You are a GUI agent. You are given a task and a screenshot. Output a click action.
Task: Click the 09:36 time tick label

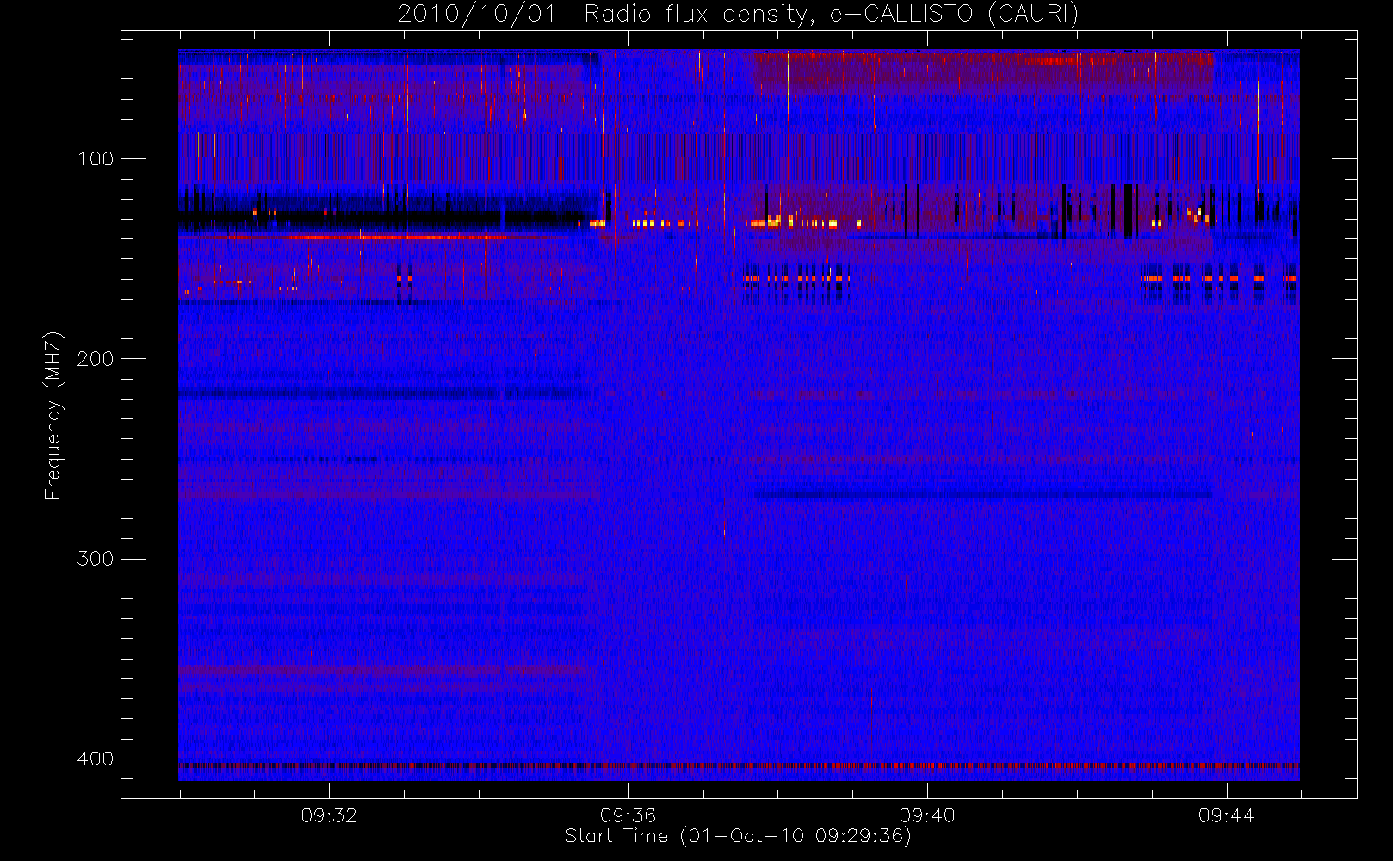coord(628,815)
